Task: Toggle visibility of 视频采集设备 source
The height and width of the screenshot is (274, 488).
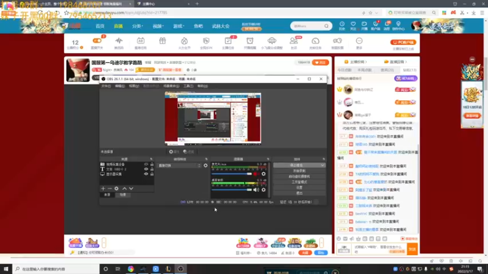Action: click(146, 164)
